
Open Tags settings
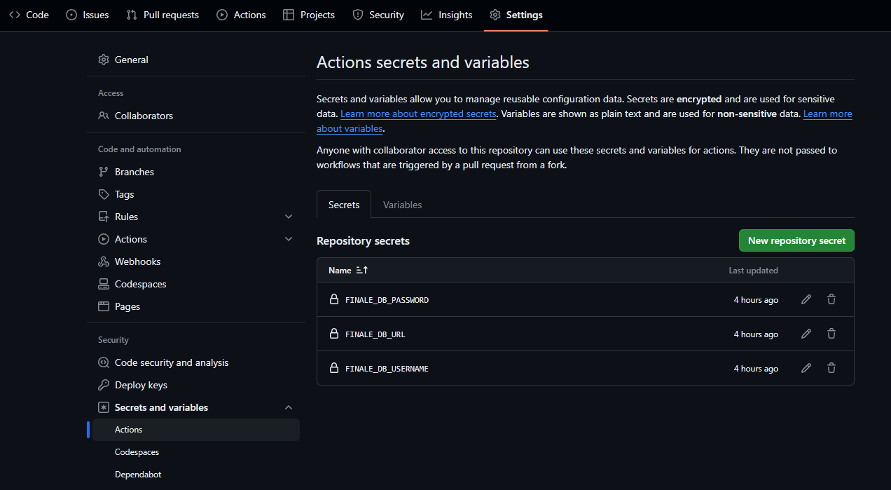pyautogui.click(x=196, y=194)
